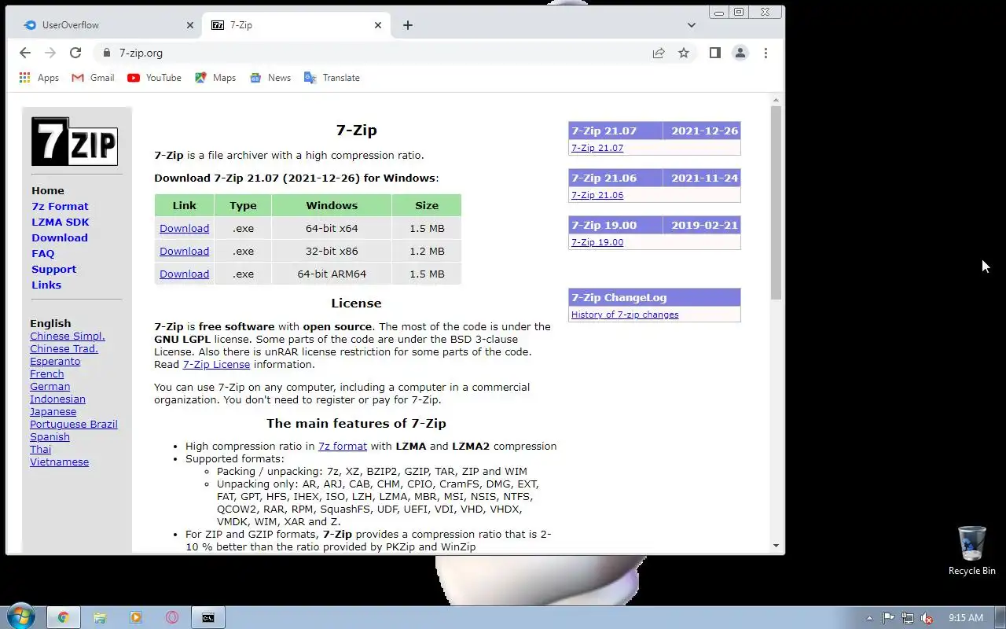This screenshot has width=1006, height=629.
Task: Open File Explorer from the taskbar
Action: (x=100, y=617)
